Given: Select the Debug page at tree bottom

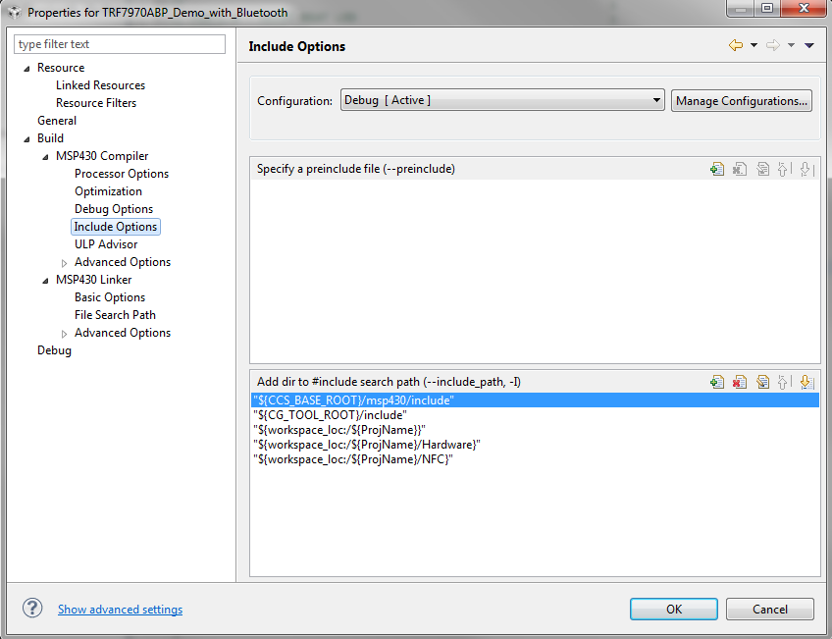Looking at the screenshot, I should tap(54, 350).
